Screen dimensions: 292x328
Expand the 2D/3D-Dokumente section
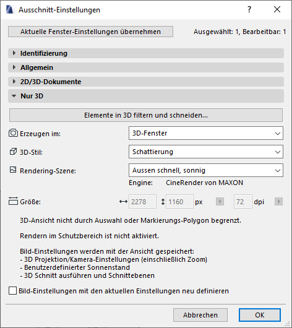[x=146, y=82]
